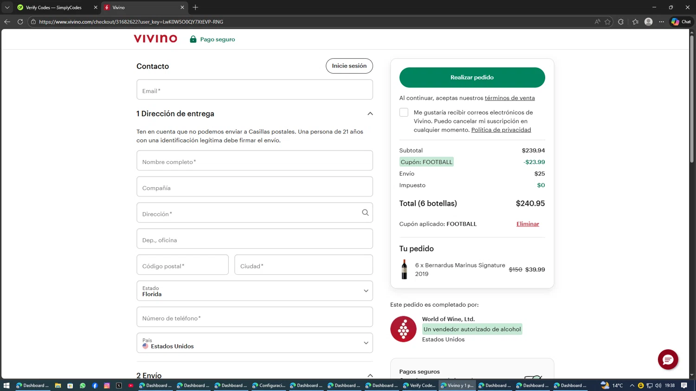Viewport: 696px width, 391px height.
Task: Focus the Código postal field
Action: click(x=182, y=265)
